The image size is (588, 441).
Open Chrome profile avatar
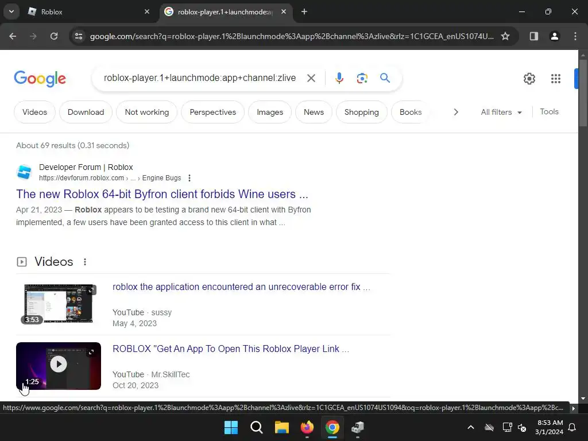[554, 36]
